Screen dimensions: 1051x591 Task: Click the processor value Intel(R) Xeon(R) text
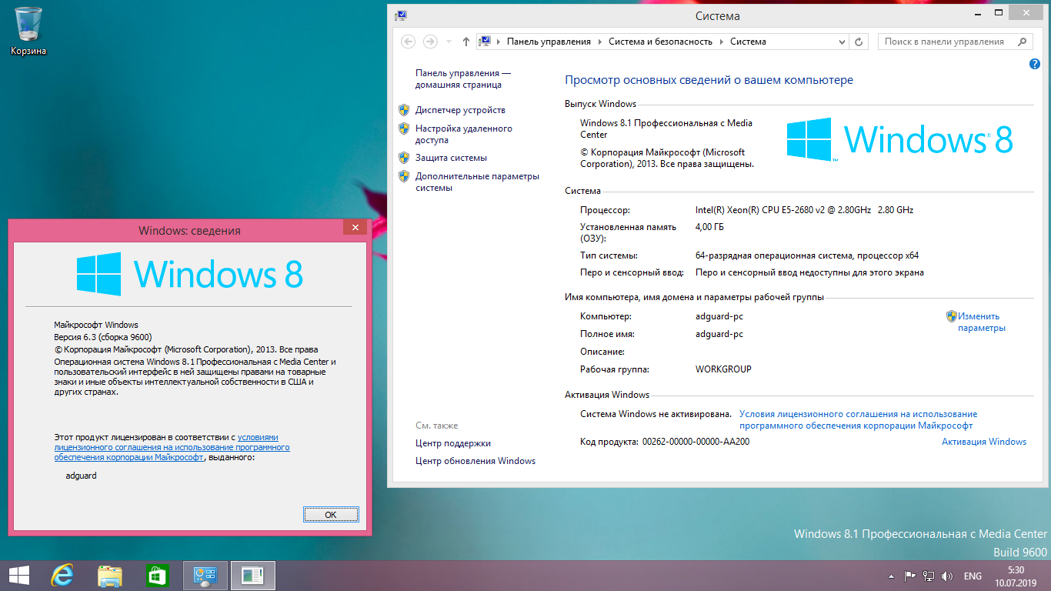coord(804,210)
